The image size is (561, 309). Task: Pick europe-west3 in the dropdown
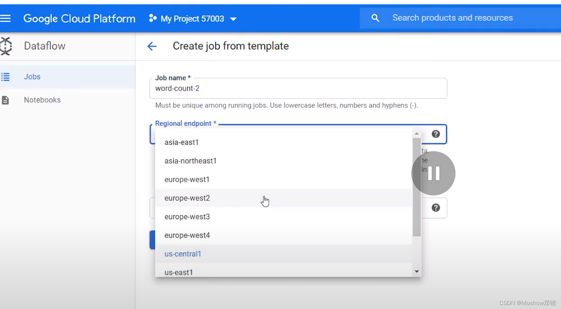(284, 217)
